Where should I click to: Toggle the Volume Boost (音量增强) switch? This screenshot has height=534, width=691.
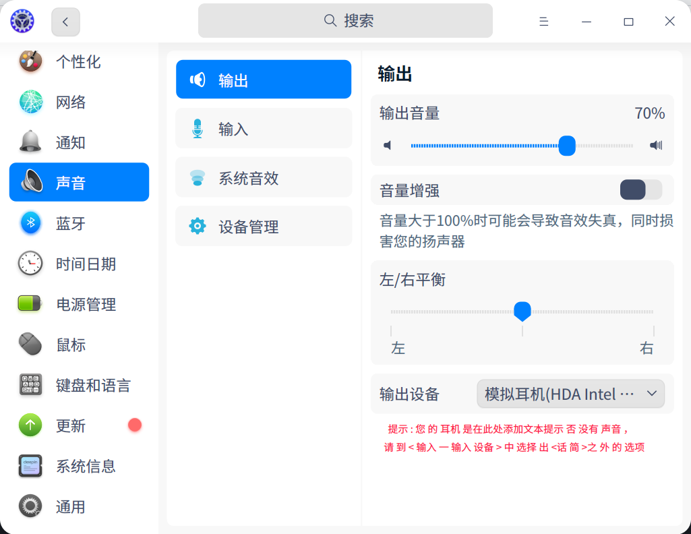tap(641, 190)
